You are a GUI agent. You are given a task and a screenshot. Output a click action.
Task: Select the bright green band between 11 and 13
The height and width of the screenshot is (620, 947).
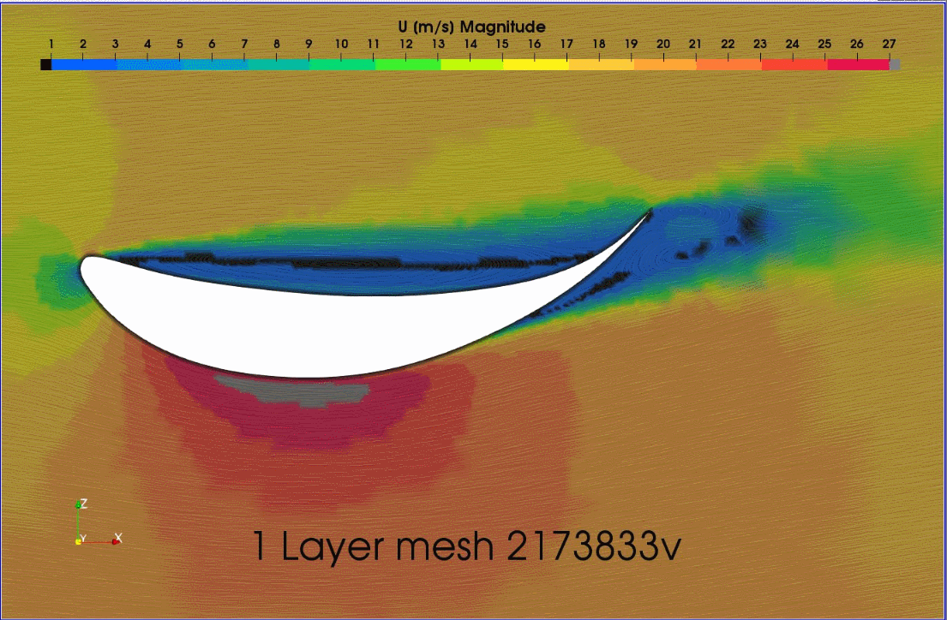pos(408,64)
